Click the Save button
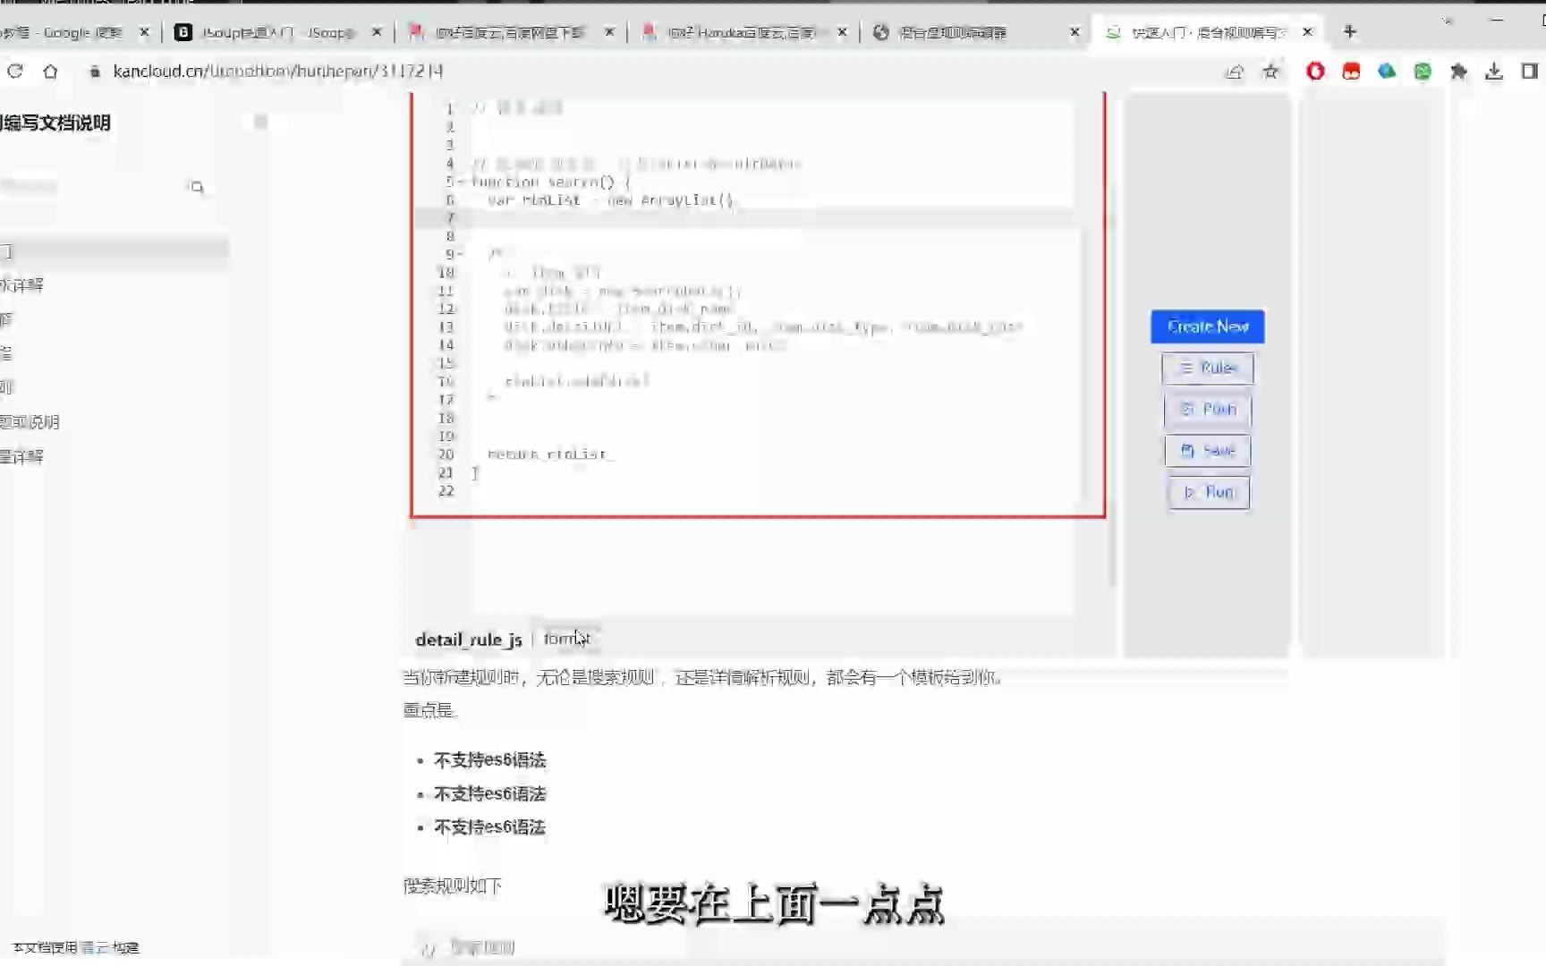The width and height of the screenshot is (1546, 966). 1208,451
